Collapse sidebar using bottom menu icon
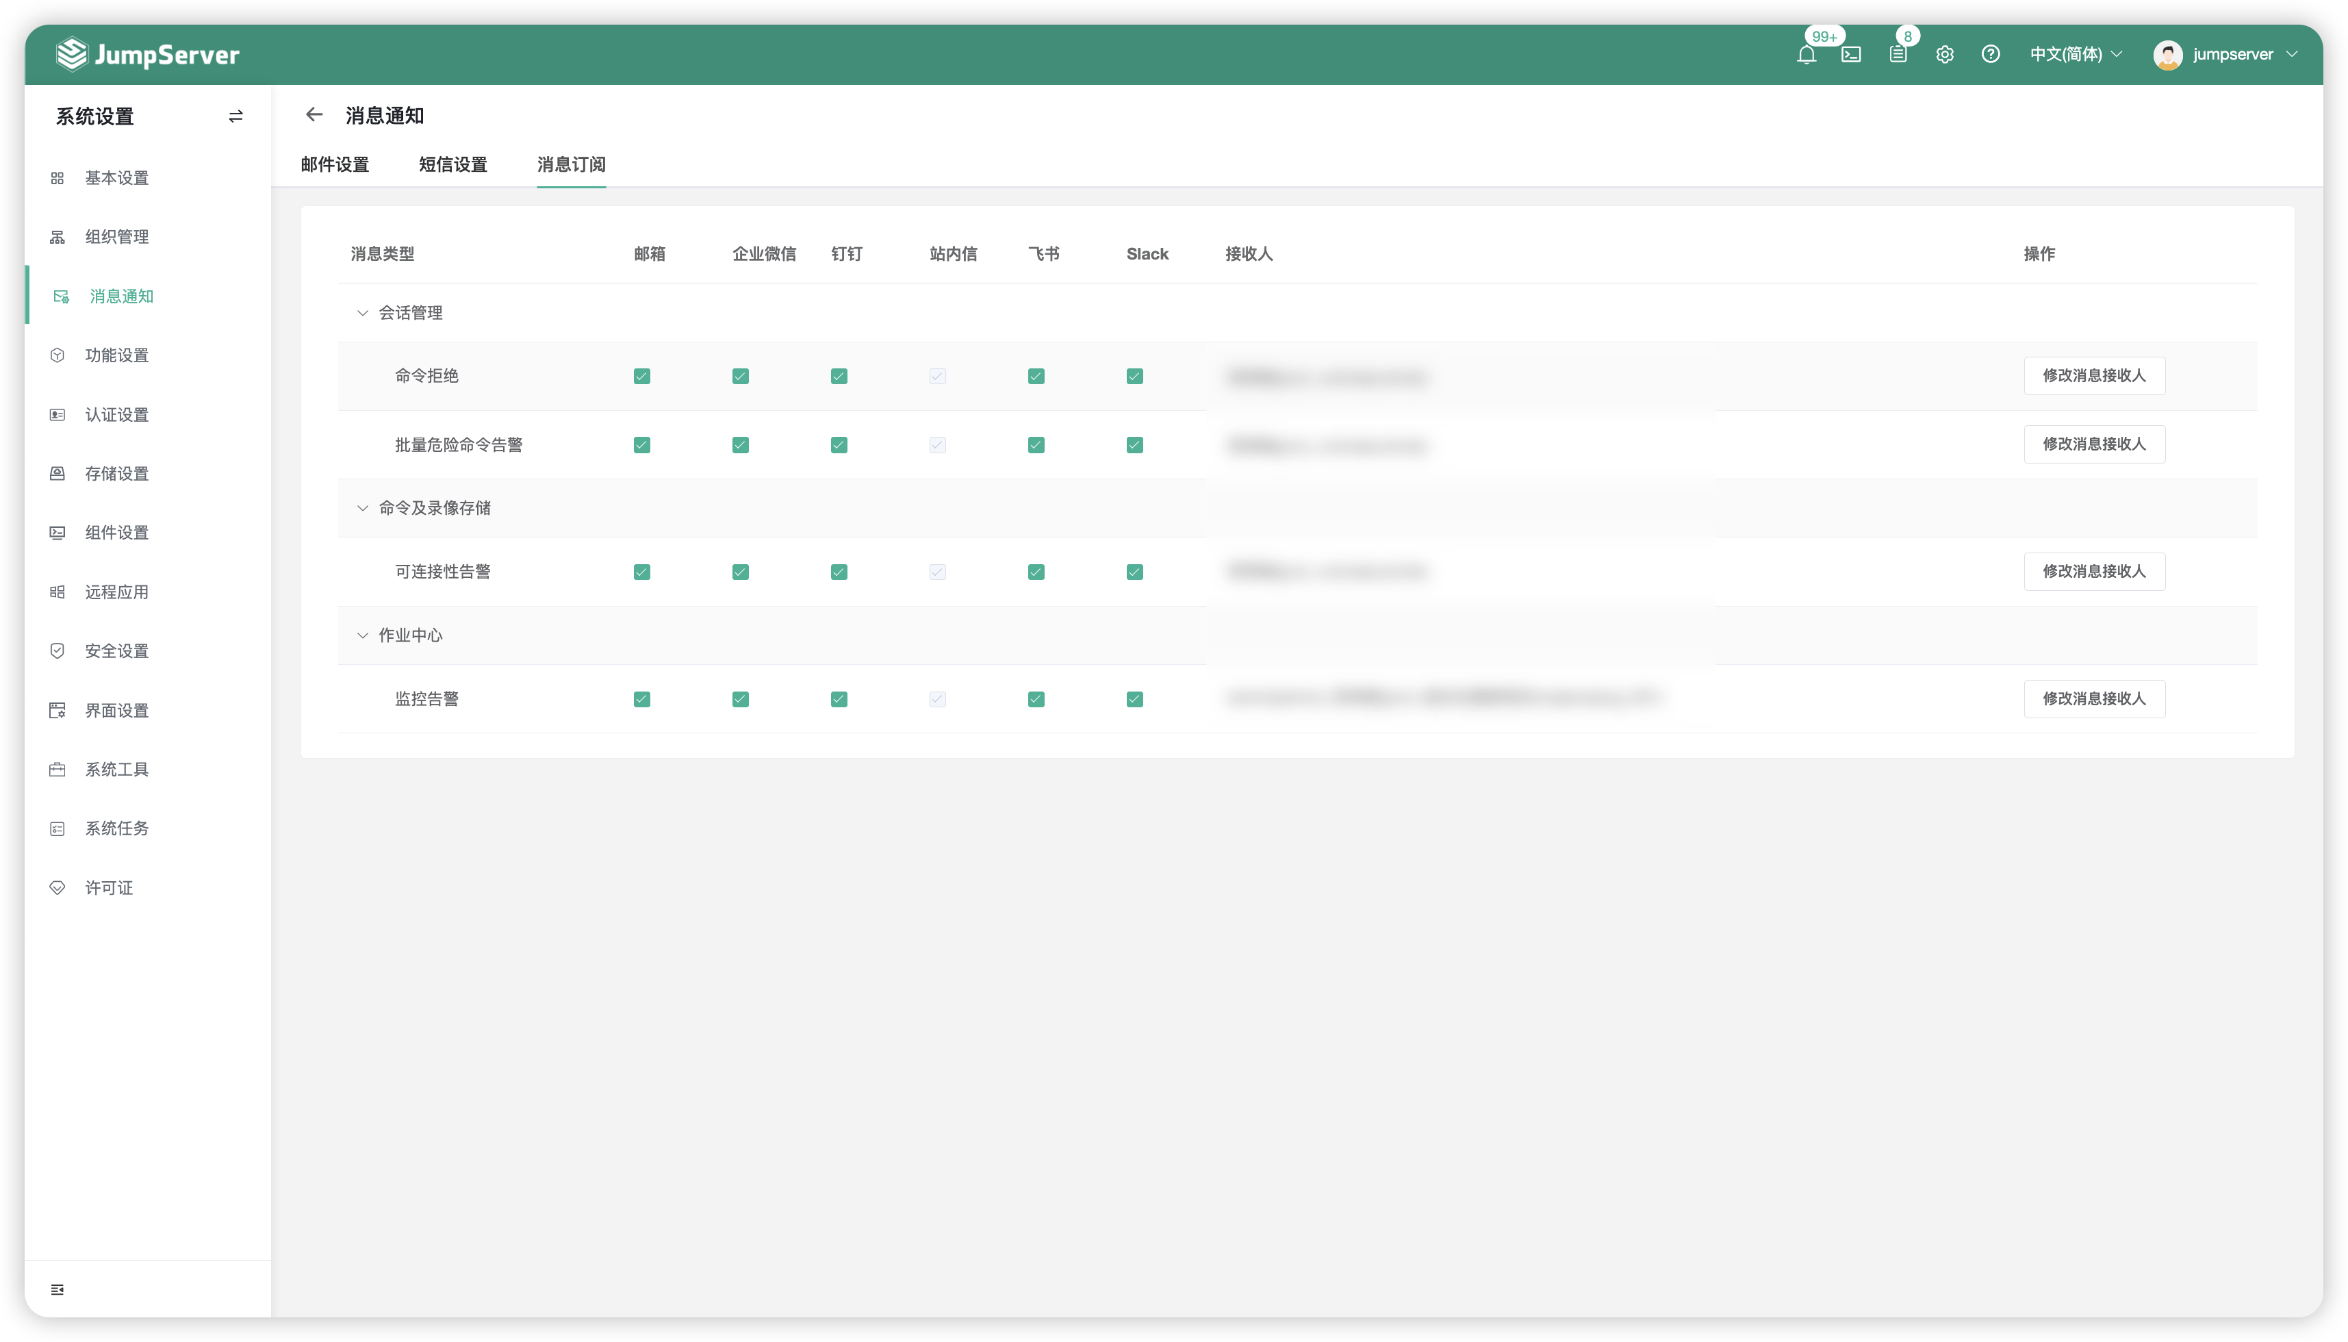The width and height of the screenshot is (2348, 1342). pos(57,1289)
